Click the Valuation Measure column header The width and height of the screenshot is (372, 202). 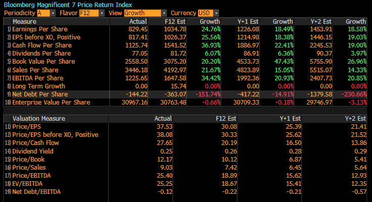pyautogui.click(x=34, y=118)
